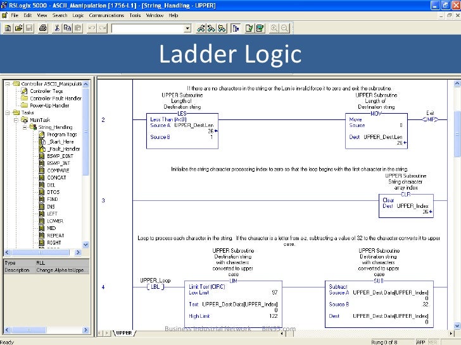Click the Save toolbar icon
Viewport: 461px width, 345px height.
tap(29, 28)
